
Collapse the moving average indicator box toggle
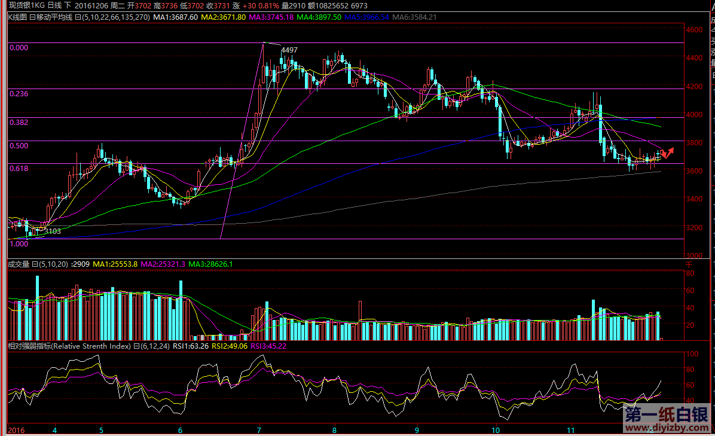click(x=32, y=17)
